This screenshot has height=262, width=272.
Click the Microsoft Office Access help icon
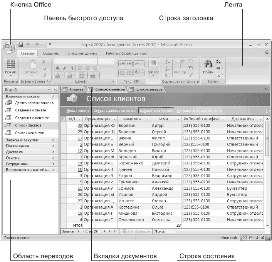(x=267, y=53)
